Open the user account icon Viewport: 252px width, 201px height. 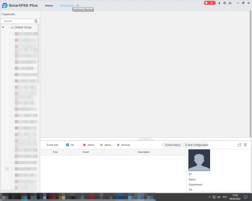point(219,3)
